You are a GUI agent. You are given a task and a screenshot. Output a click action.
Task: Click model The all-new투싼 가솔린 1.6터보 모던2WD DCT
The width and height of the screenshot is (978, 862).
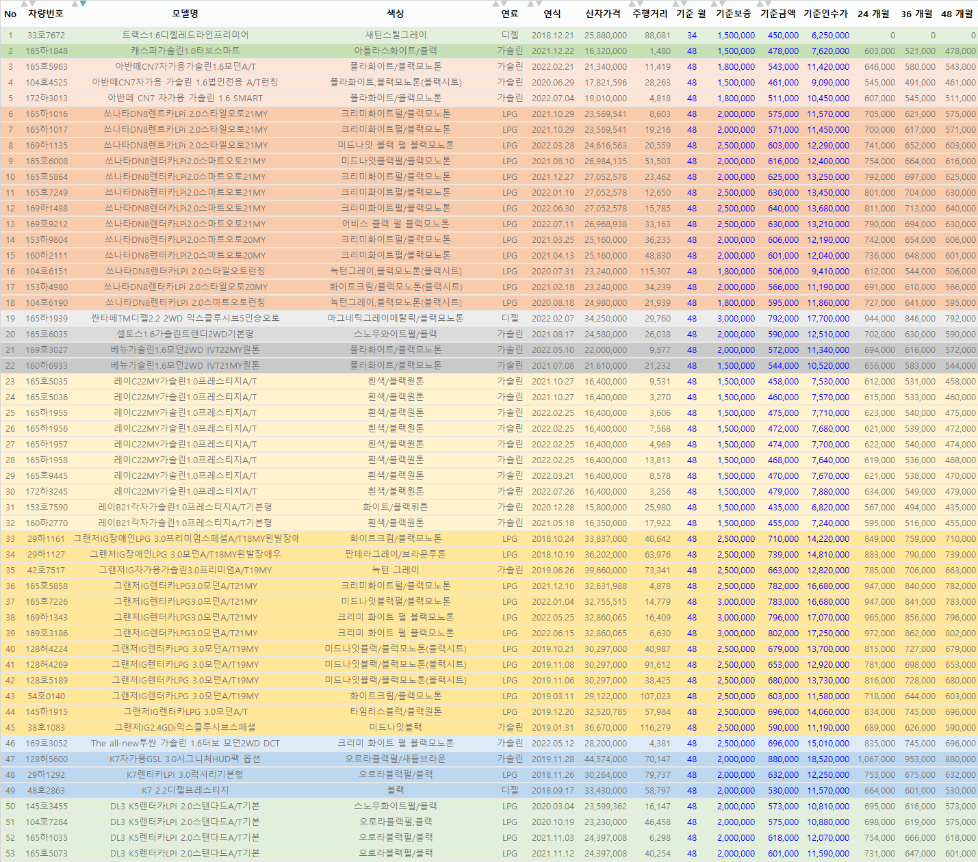point(185,743)
